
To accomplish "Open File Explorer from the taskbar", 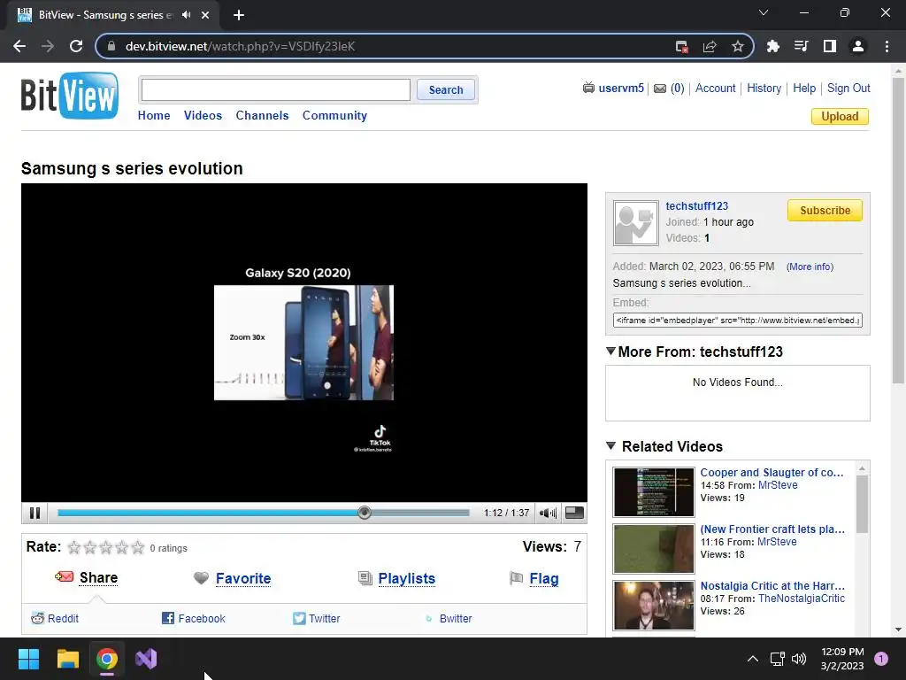I will point(67,659).
